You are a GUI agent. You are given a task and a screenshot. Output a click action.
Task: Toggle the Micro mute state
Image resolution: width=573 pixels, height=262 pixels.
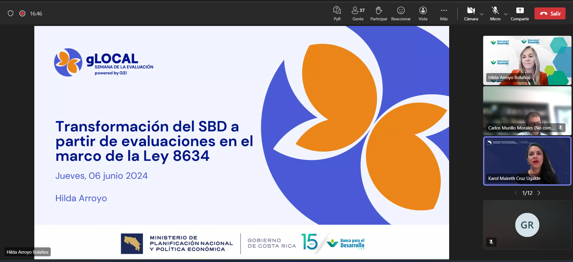495,13
